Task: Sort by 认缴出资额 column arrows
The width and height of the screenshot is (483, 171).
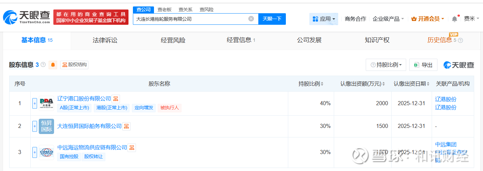Action: tap(383, 84)
